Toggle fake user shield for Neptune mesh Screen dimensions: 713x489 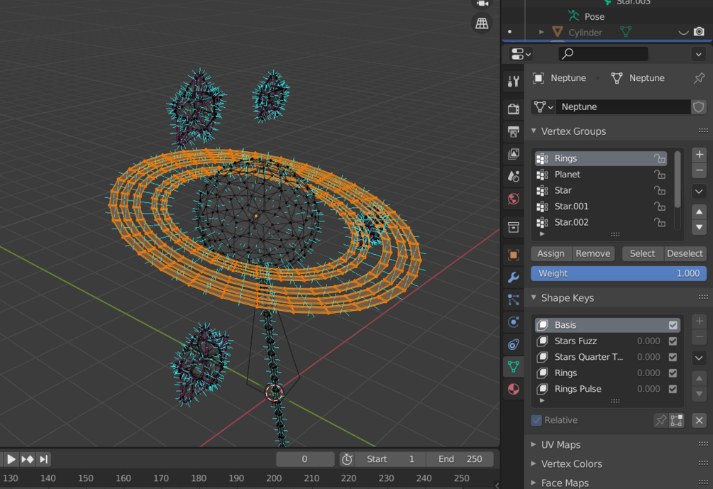pos(698,107)
